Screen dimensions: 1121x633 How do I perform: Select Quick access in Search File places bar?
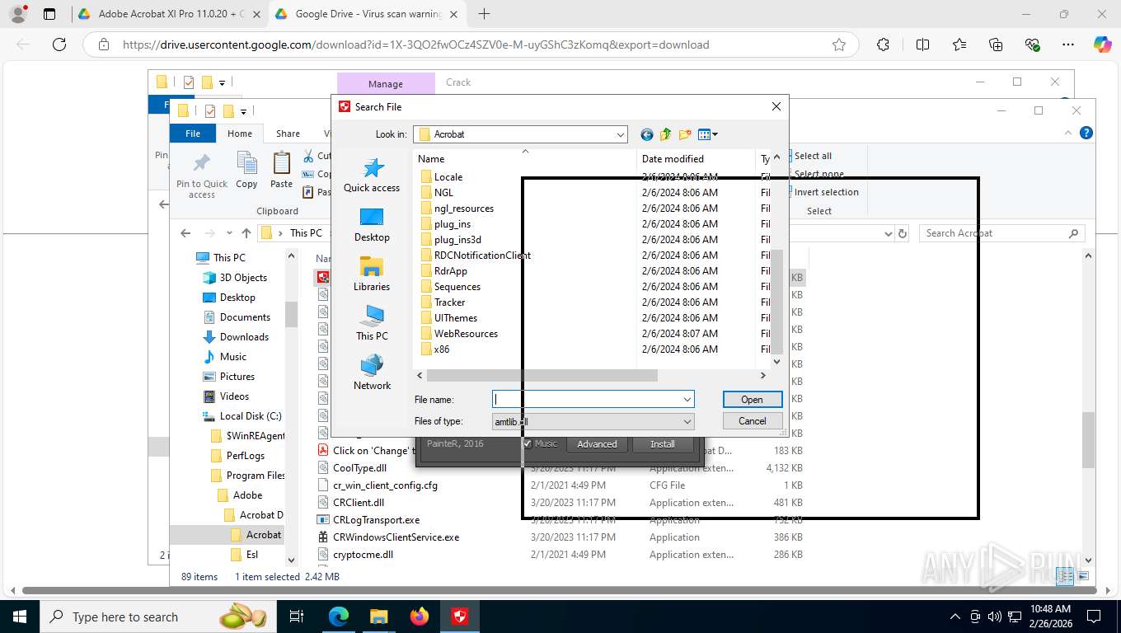pyautogui.click(x=372, y=175)
